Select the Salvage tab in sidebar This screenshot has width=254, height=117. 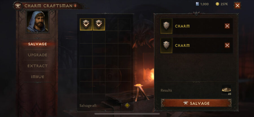click(38, 44)
